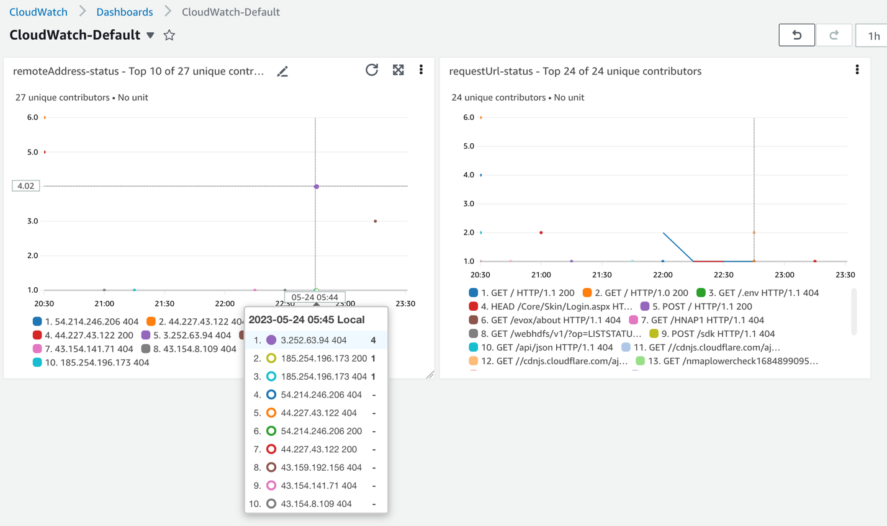Open the three-dot actions menu on remoteAddress-status widget
This screenshot has height=526, width=887.
point(421,70)
